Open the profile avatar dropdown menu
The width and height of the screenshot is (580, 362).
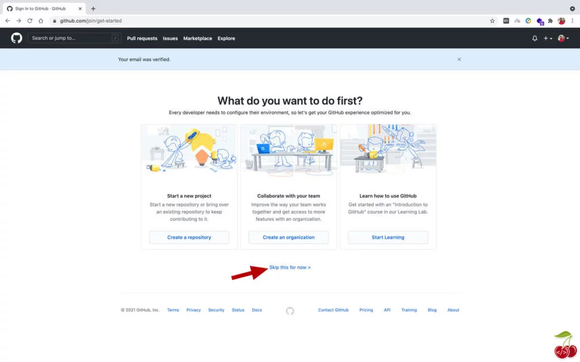[x=561, y=38]
